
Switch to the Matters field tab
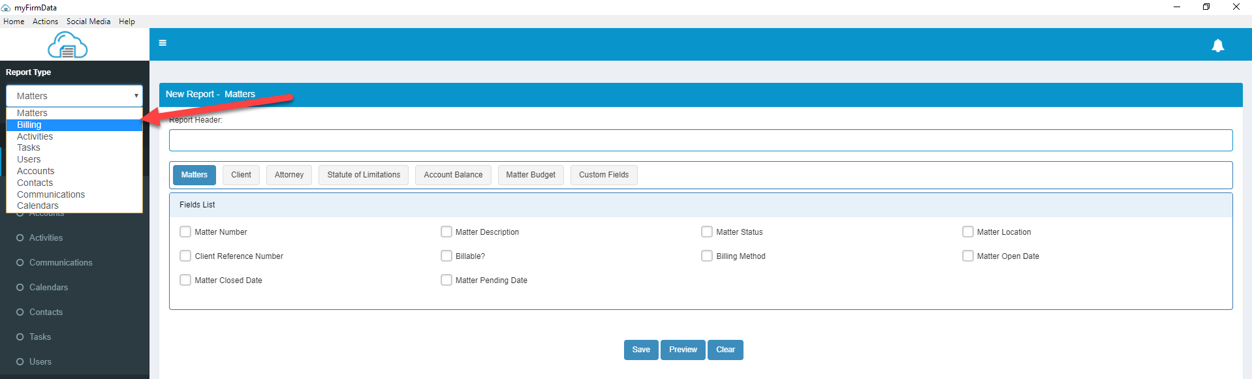pyautogui.click(x=195, y=175)
